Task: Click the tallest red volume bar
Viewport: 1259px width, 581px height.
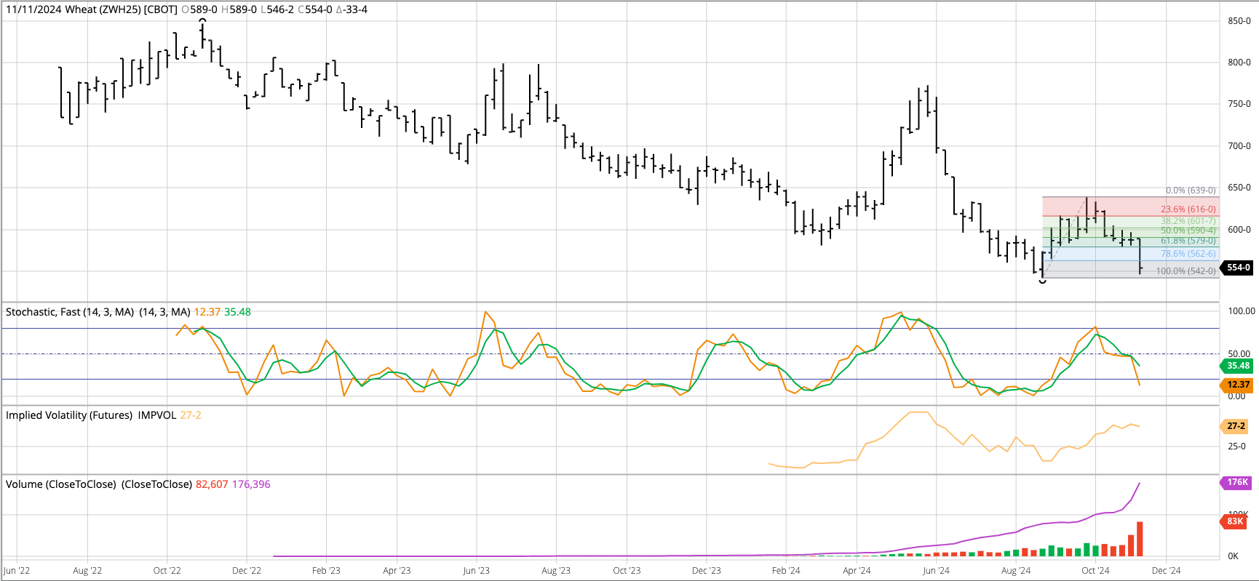Action: (1140, 539)
